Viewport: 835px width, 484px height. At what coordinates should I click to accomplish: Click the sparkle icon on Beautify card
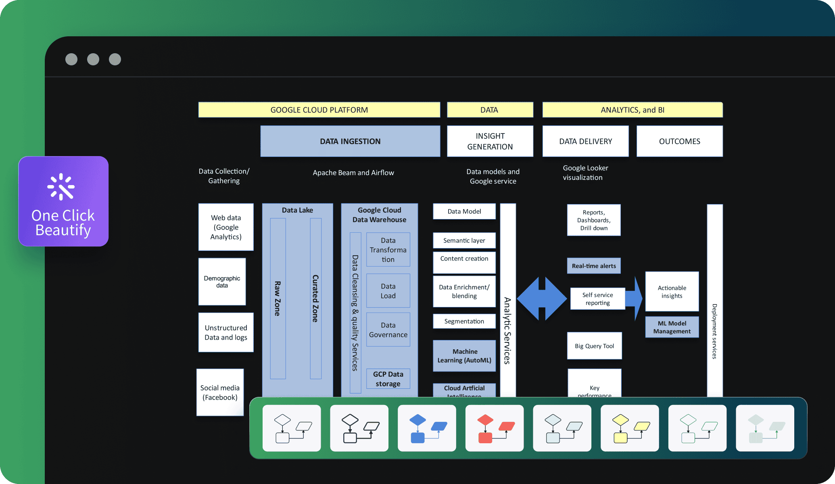(x=61, y=187)
